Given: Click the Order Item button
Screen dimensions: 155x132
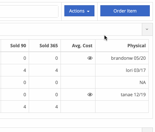Looking at the screenshot, I should (x=125, y=11).
